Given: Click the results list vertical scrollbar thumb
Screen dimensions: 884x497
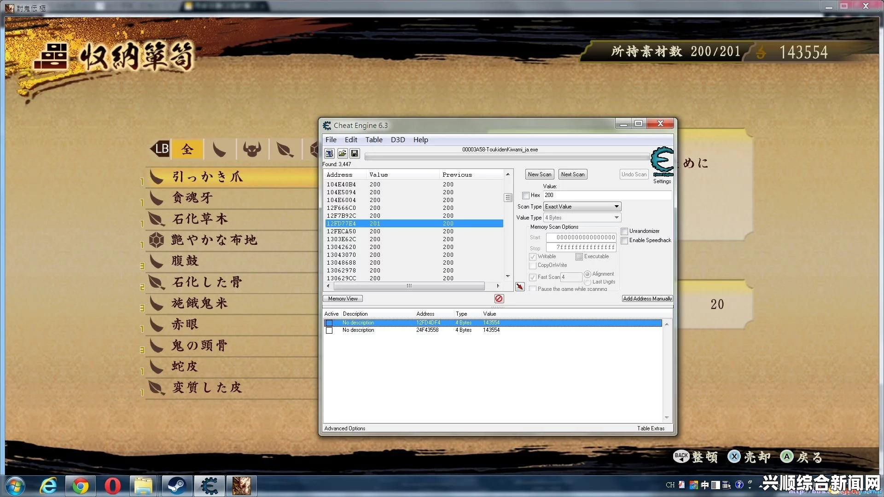Looking at the screenshot, I should [508, 197].
